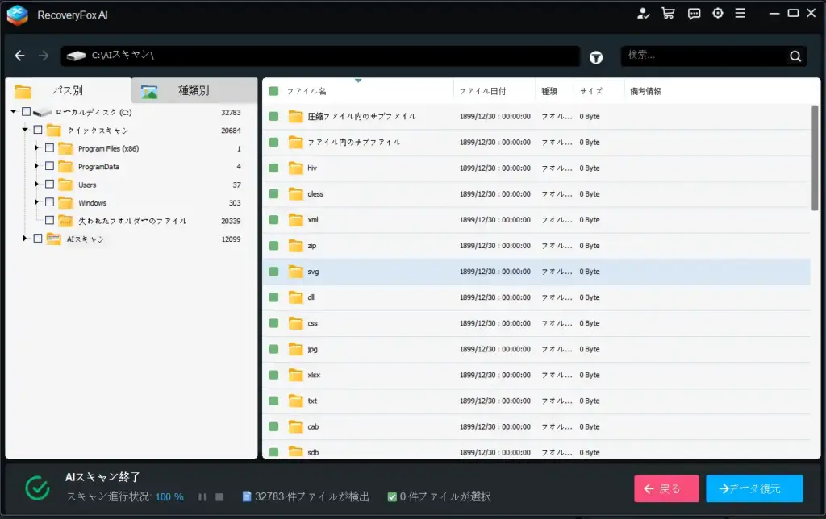Expand the Windows tree node

[x=35, y=202]
